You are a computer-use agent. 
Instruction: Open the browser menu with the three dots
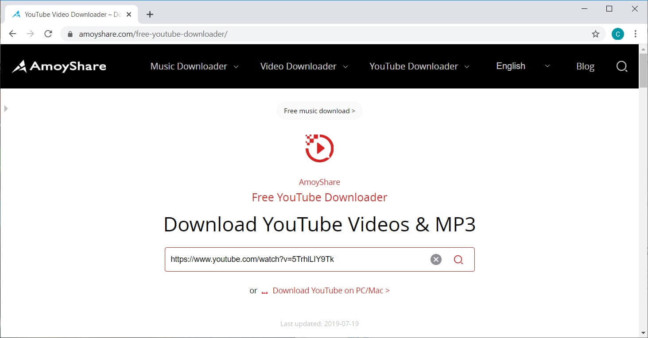pos(636,34)
